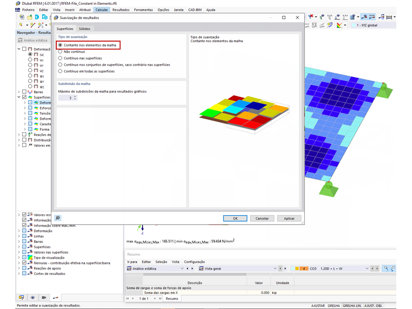This screenshot has width=412, height=309.
Task: Expand the Esforços surface results node
Action: point(25,108)
